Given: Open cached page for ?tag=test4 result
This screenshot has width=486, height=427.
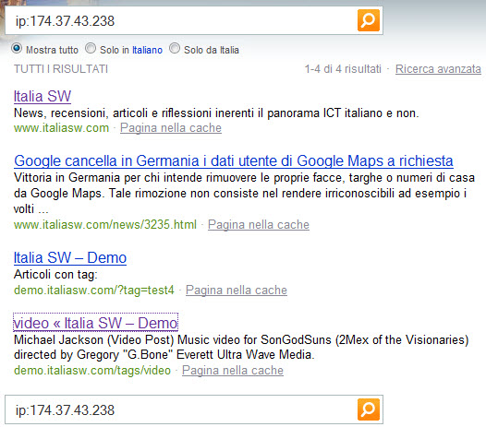Looking at the screenshot, I should [237, 291].
